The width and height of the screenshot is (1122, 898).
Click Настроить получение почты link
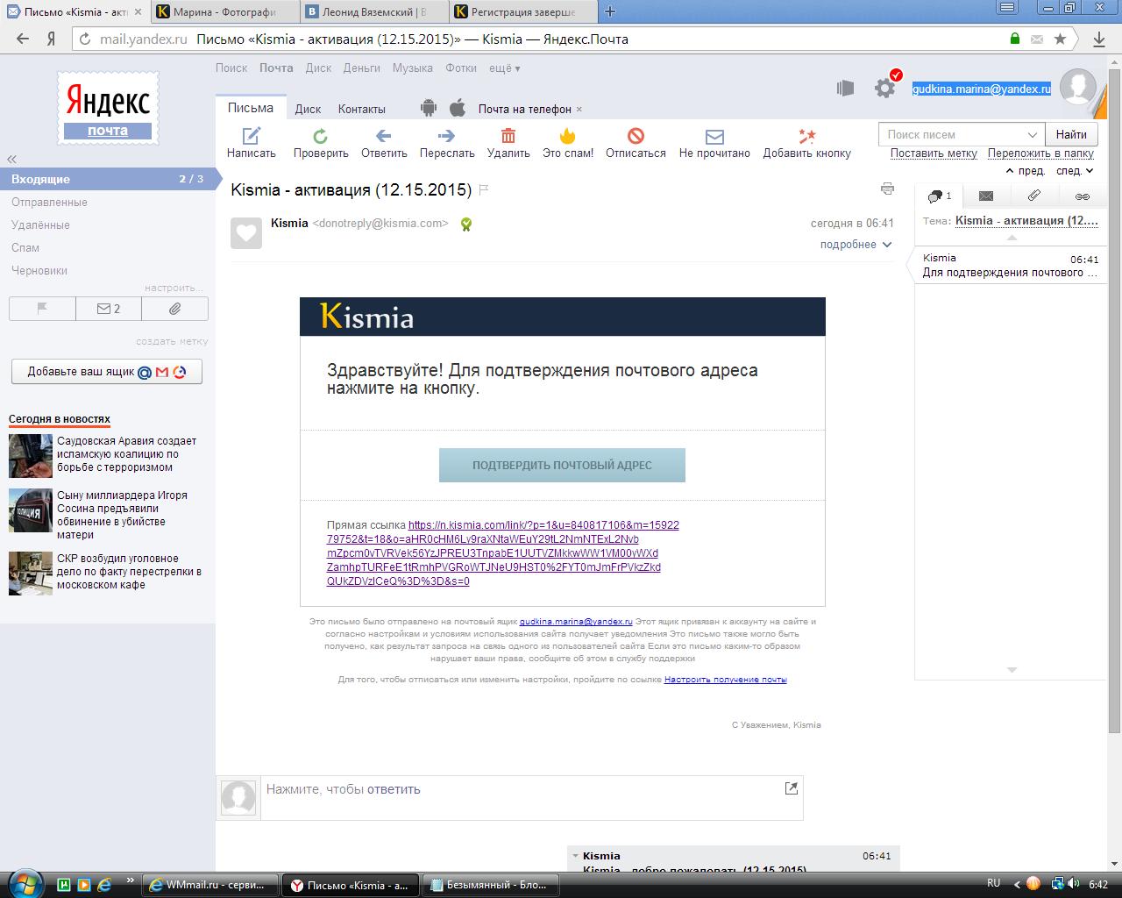(726, 680)
